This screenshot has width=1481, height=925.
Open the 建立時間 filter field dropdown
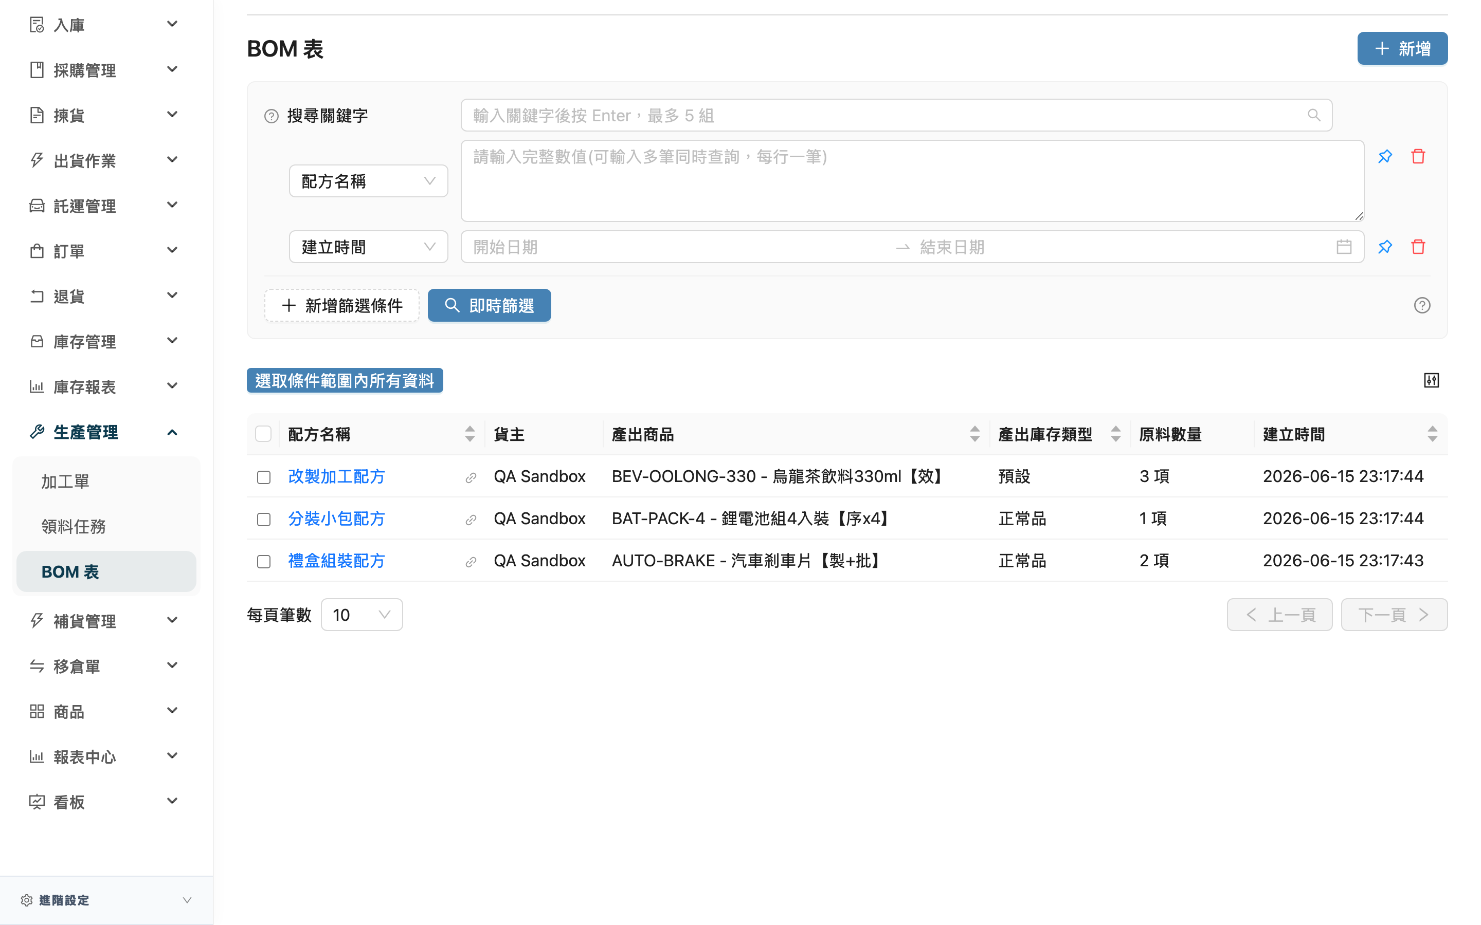pos(368,247)
